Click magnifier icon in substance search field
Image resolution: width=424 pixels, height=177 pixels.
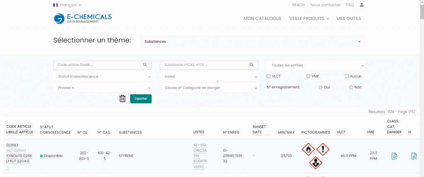pos(251,65)
